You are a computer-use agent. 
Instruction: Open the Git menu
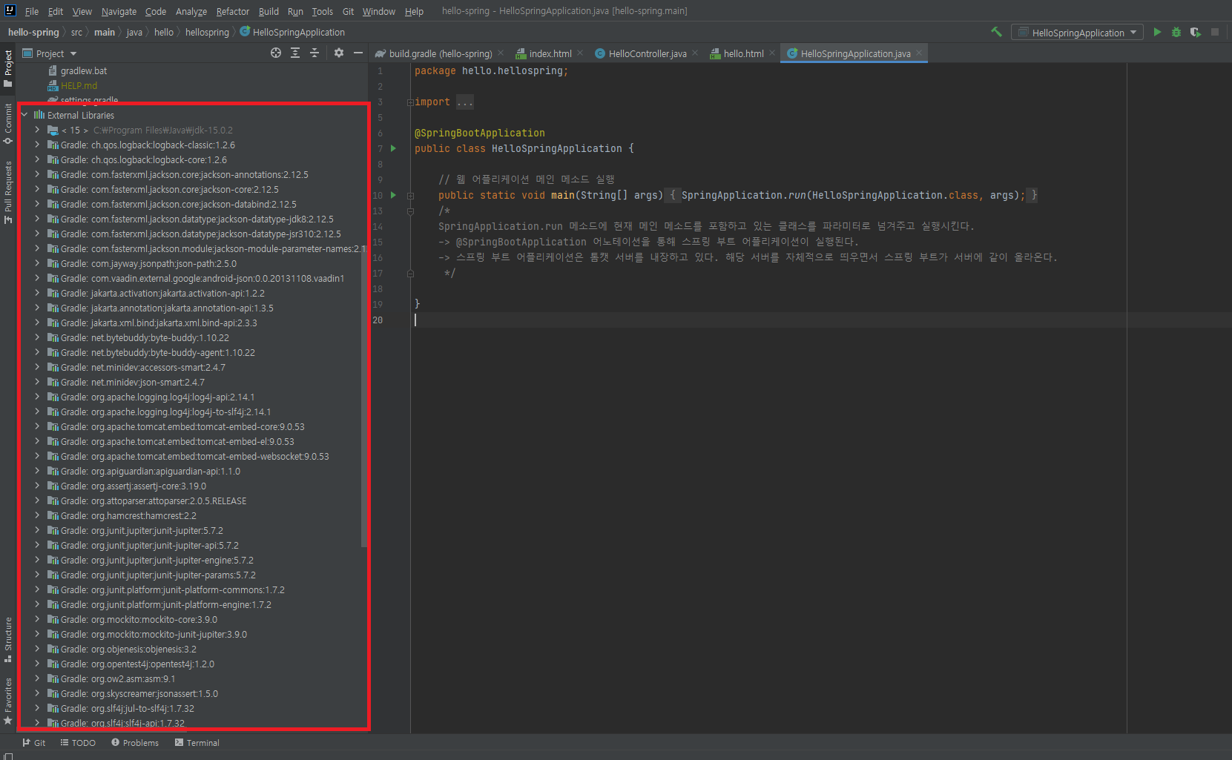coord(348,11)
